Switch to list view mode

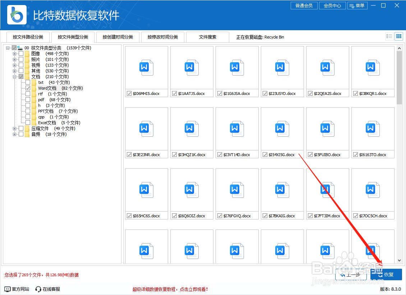[x=389, y=36]
